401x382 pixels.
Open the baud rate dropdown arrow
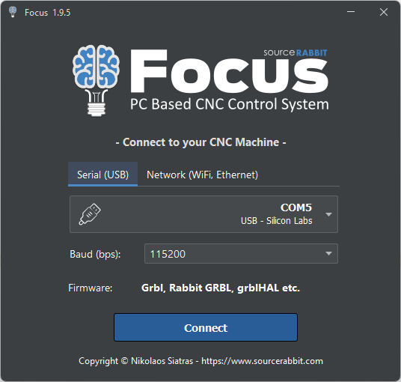328,253
